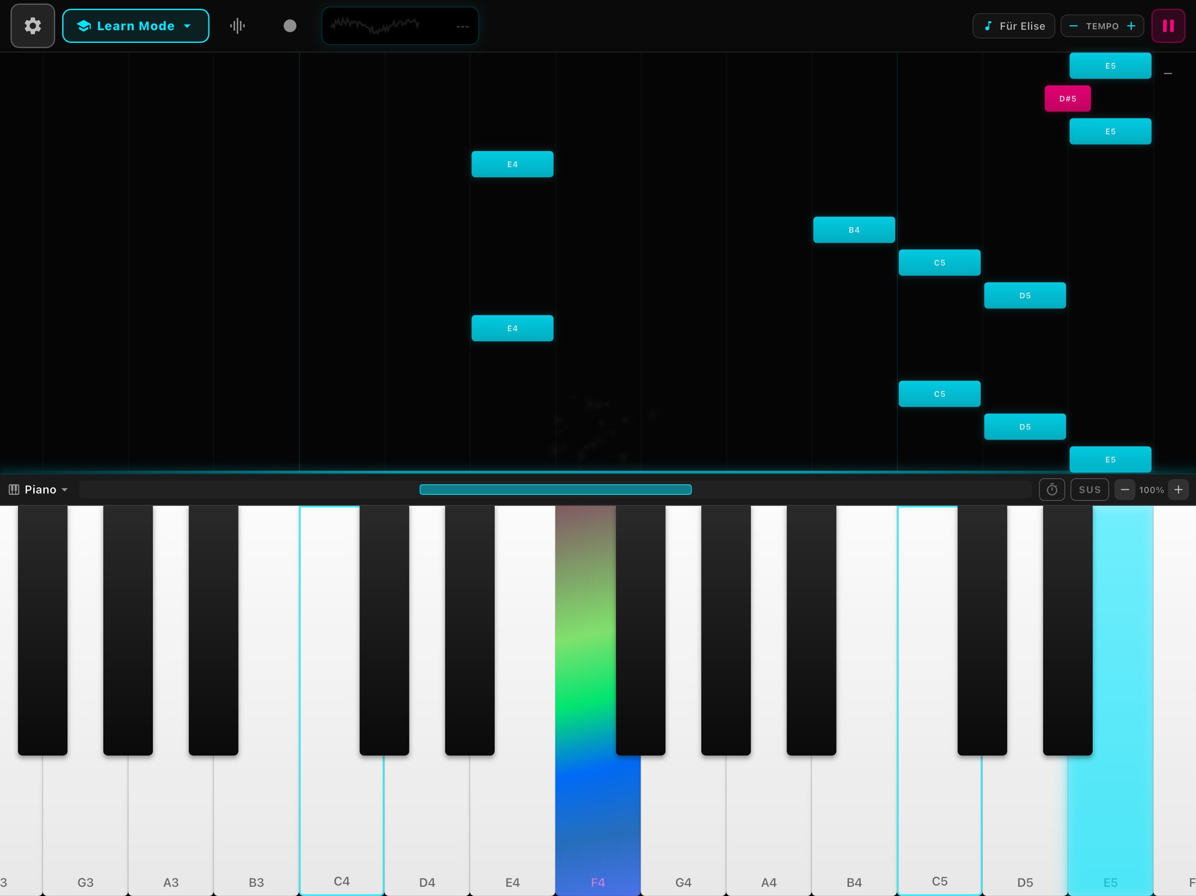This screenshot has height=896, width=1196.
Task: Click the audio waveform input icon
Action: (237, 26)
